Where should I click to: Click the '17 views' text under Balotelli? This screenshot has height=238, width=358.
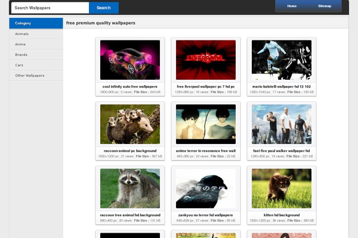[x=279, y=92]
